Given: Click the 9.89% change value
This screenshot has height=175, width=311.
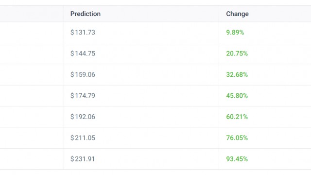Looking at the screenshot, I should pyautogui.click(x=235, y=33).
